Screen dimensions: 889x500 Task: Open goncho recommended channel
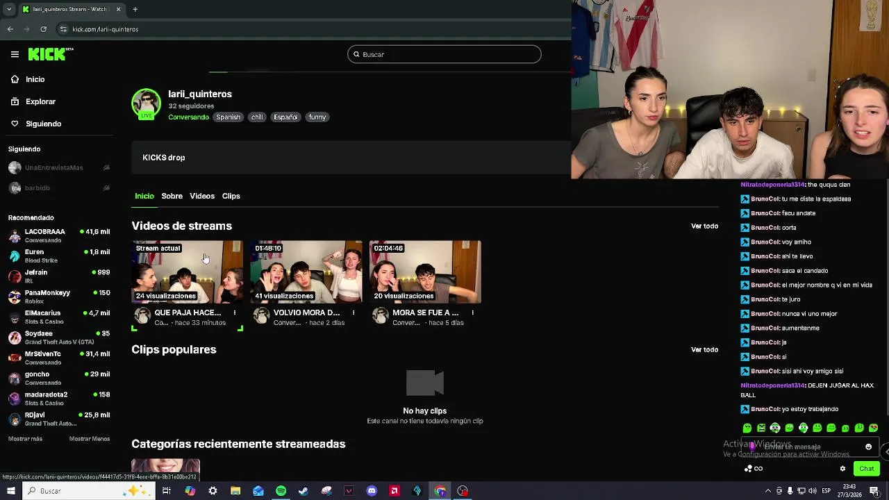tap(59, 378)
